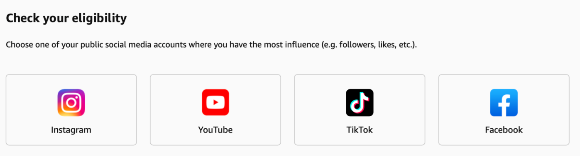Click the instruction sentence about public social accounts

pyautogui.click(x=211, y=44)
